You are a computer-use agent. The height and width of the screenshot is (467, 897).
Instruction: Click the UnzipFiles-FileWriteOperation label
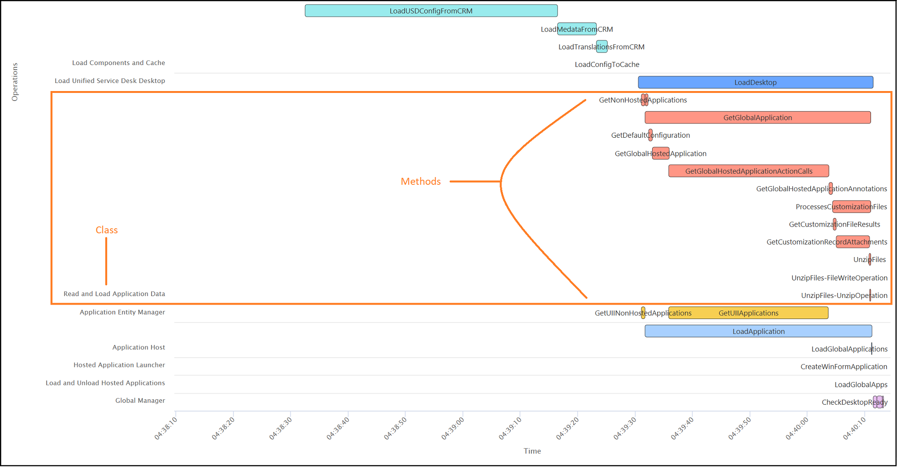point(839,278)
